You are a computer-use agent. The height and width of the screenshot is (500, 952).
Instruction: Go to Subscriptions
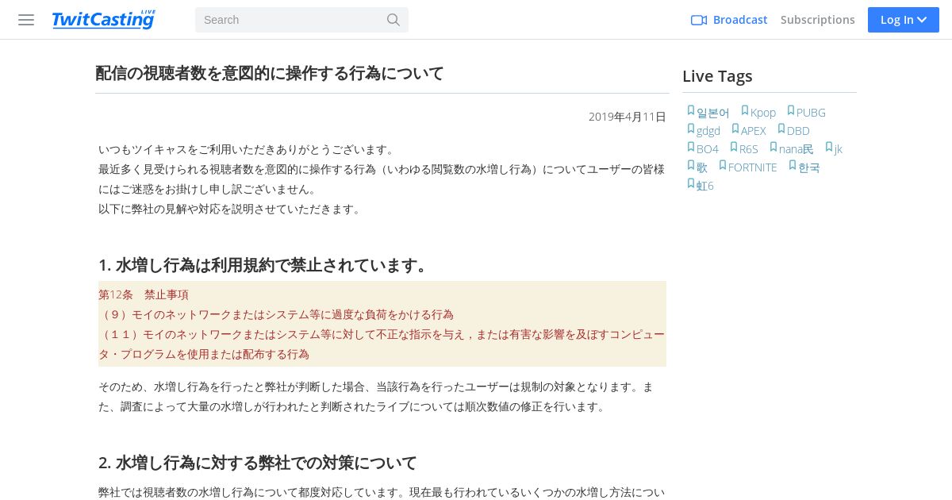818,20
